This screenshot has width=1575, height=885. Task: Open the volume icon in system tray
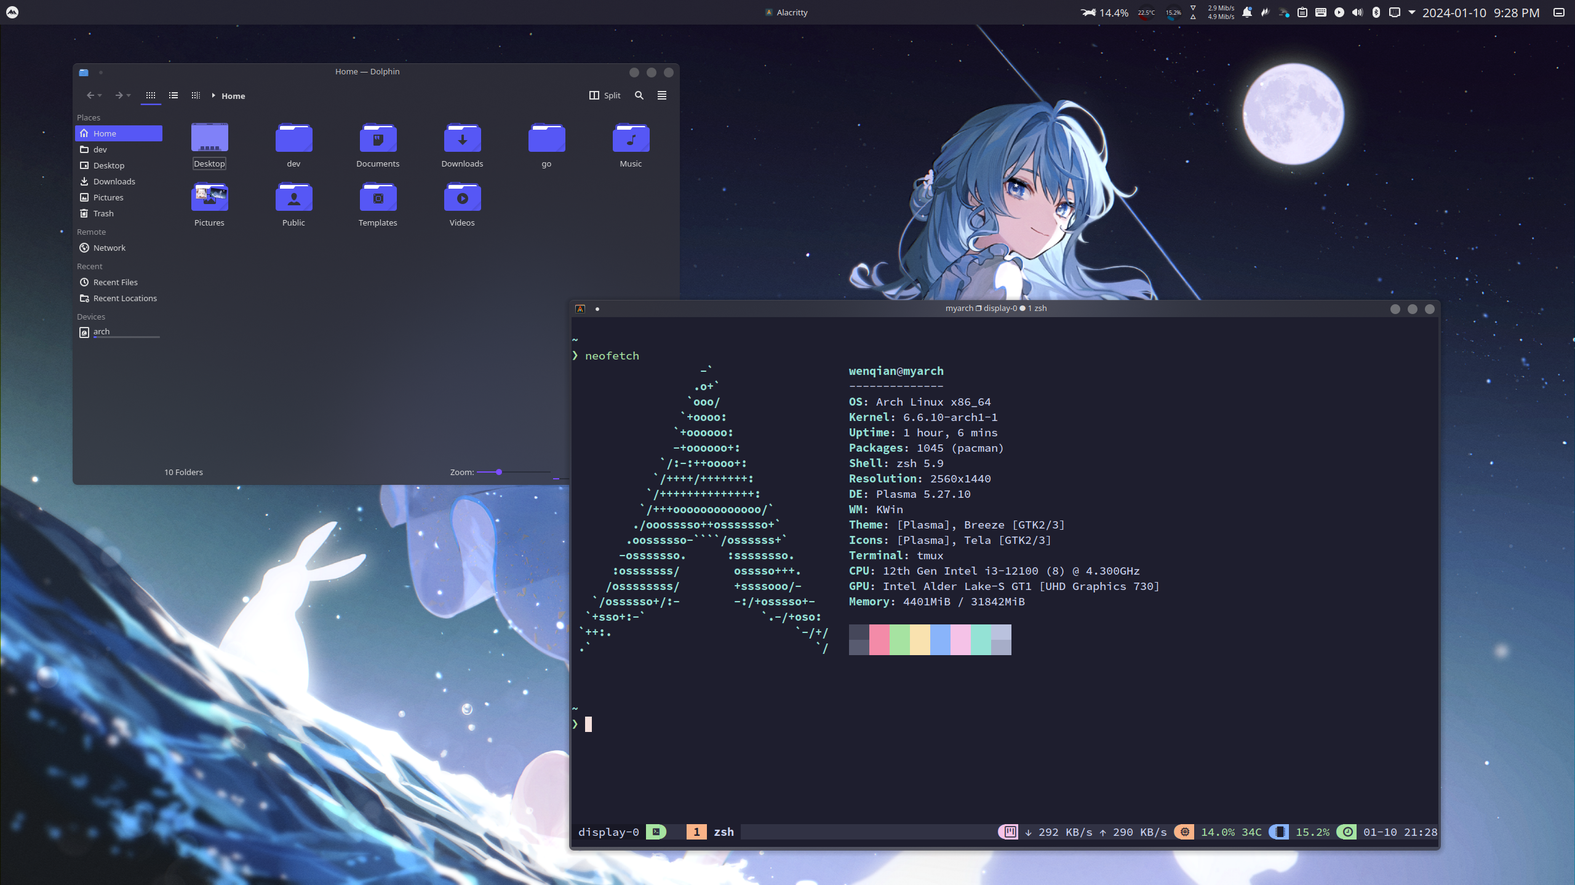(1357, 12)
